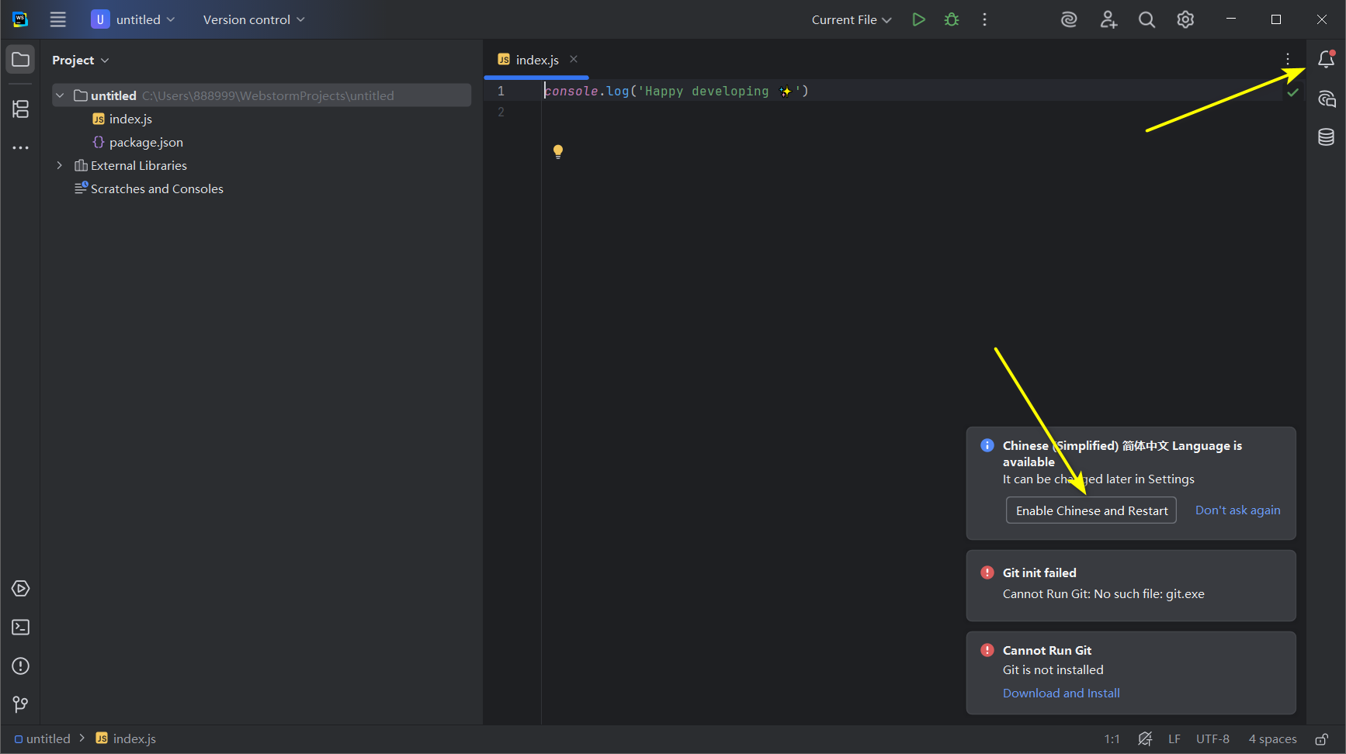
Task: Click the highlighting level icon in status bar
Action: point(1145,739)
